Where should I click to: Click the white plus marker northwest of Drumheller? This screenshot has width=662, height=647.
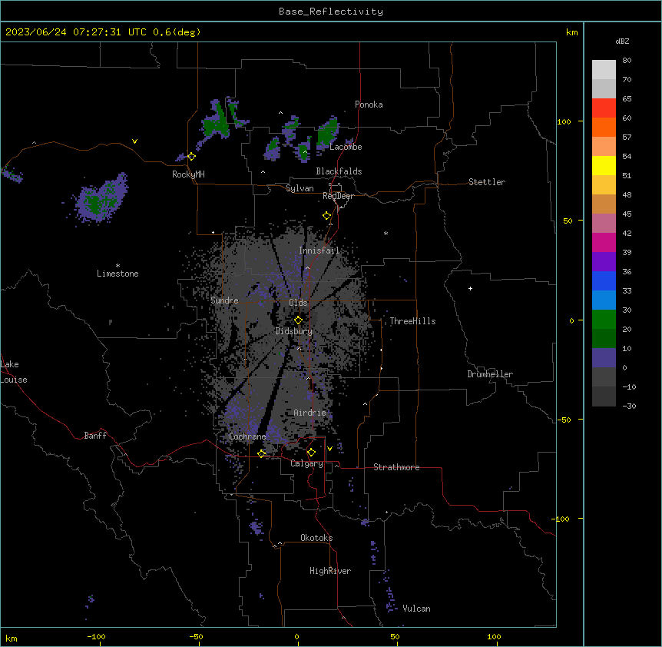[470, 288]
